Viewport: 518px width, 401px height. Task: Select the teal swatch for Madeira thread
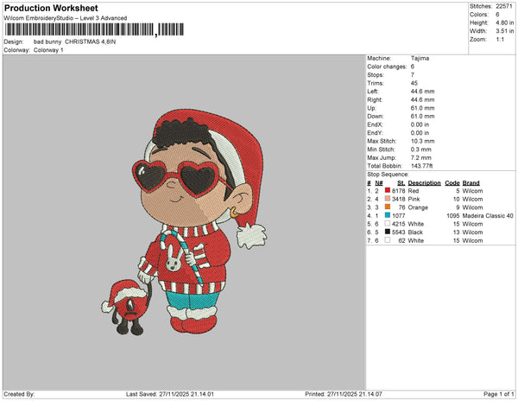pos(388,215)
